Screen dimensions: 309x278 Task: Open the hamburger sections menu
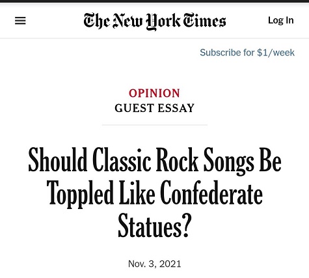20,21
